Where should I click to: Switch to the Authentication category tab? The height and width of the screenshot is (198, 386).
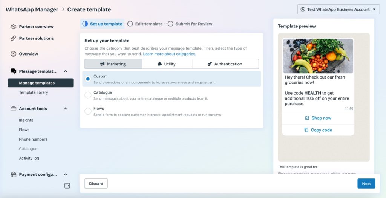click(x=225, y=64)
